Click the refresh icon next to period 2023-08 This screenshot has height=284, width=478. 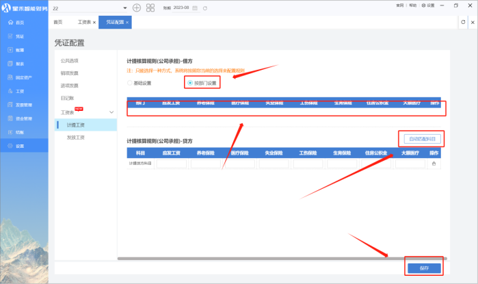[205, 8]
